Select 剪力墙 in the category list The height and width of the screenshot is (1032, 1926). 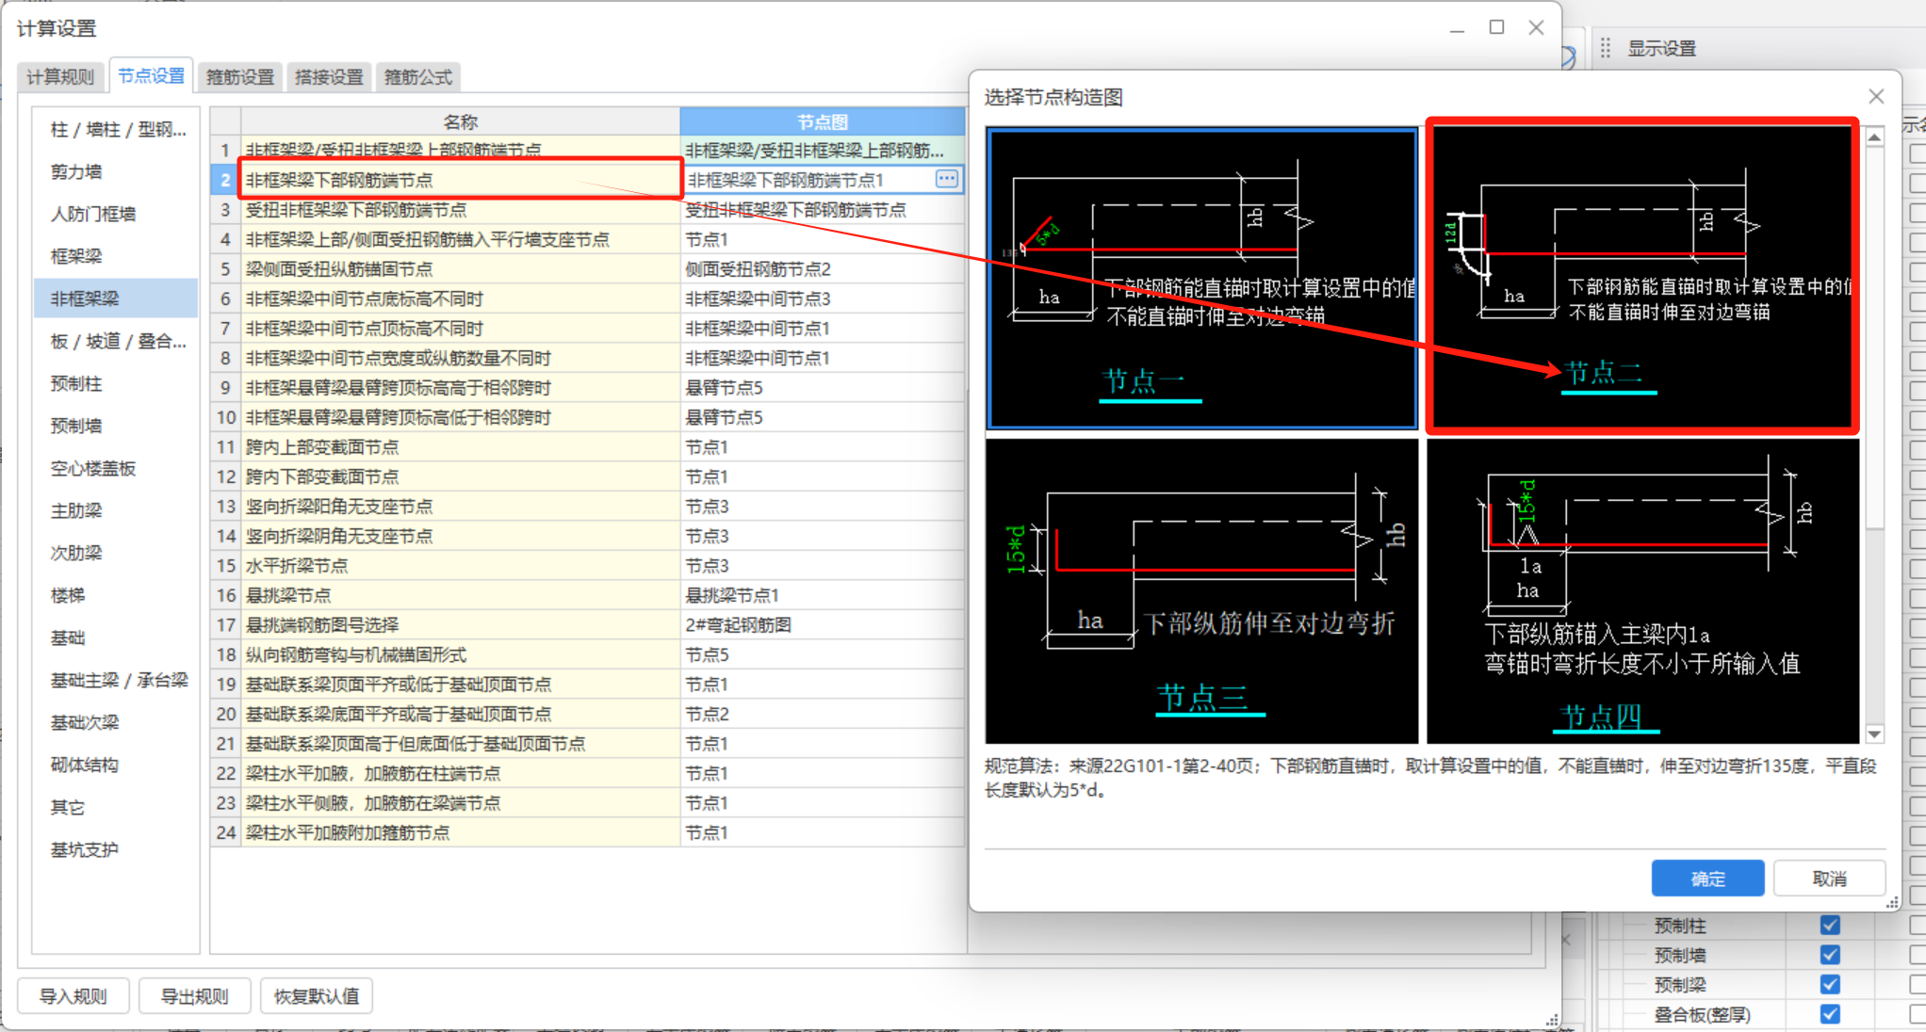pos(117,171)
